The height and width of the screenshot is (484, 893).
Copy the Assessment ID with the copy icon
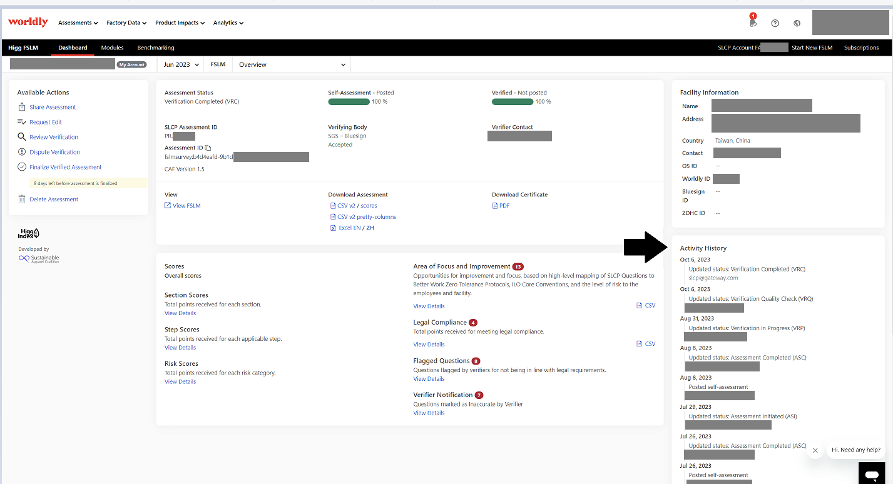point(208,148)
